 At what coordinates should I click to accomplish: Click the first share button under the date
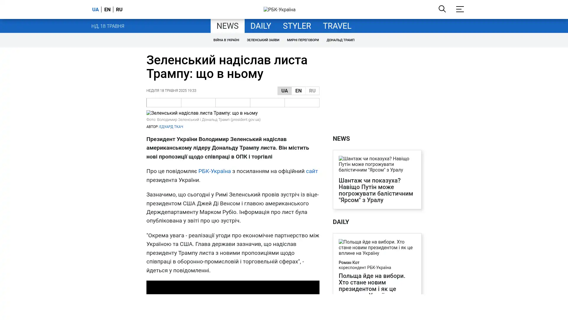tap(164, 103)
